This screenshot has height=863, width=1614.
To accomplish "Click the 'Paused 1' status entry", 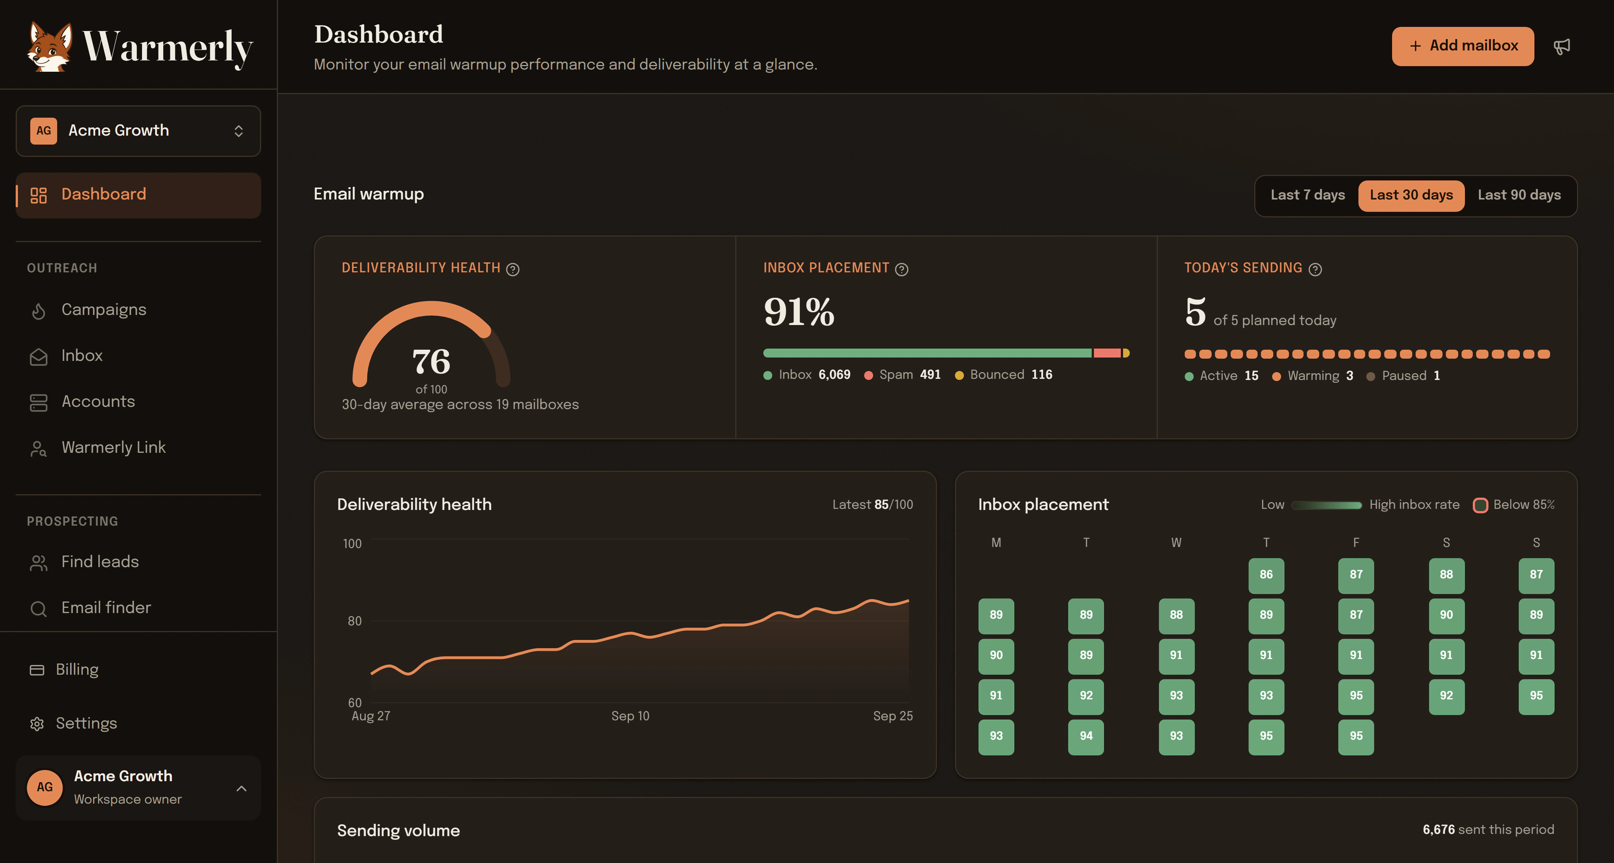I will (x=1404, y=376).
